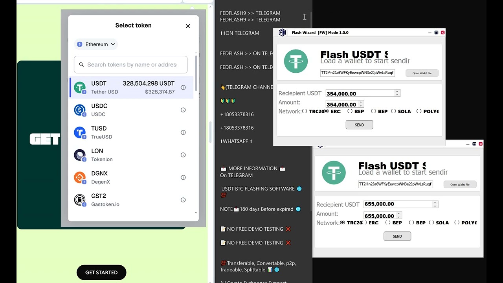Open info icon for GST2 token
503x283 pixels.
click(x=183, y=200)
